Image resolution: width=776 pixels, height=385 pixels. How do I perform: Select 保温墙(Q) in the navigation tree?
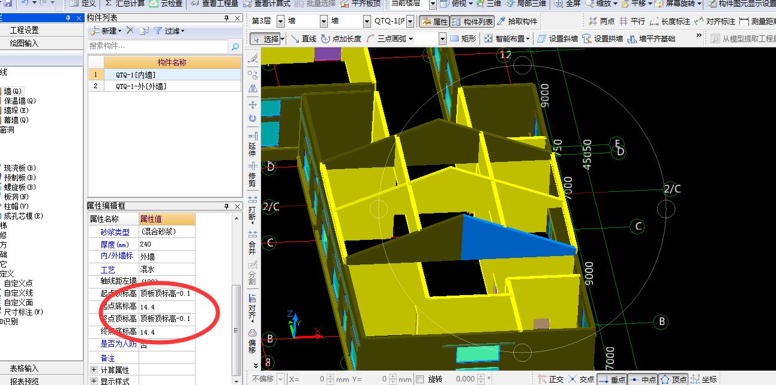tap(20, 101)
